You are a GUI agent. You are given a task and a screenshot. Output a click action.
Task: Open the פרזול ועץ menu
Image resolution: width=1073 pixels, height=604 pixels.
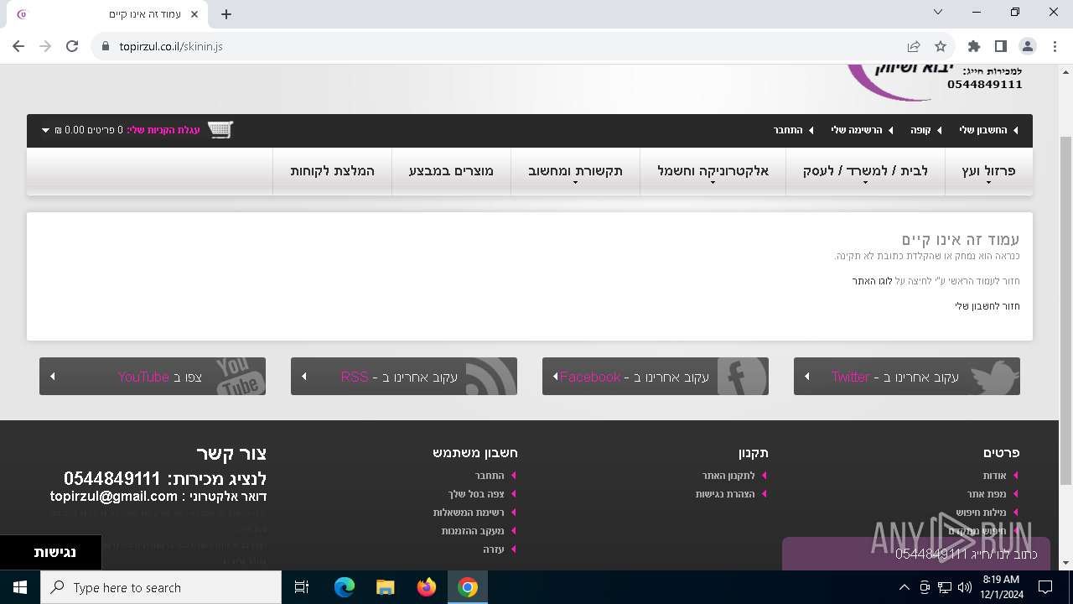click(988, 171)
